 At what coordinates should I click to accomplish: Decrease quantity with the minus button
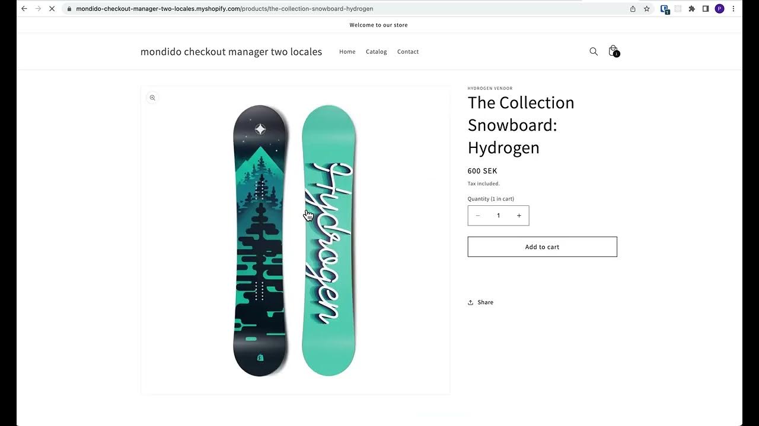pos(478,216)
